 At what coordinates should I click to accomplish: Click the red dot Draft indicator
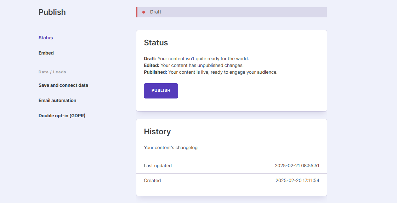pyautogui.click(x=143, y=12)
